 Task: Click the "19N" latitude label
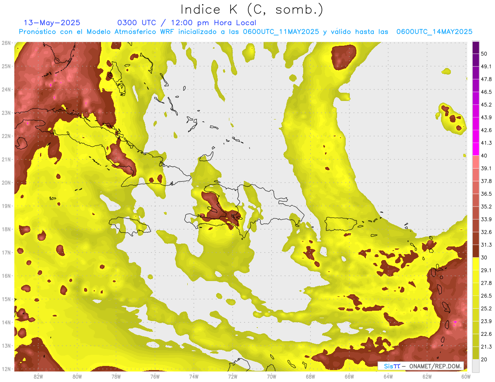(x=6, y=206)
